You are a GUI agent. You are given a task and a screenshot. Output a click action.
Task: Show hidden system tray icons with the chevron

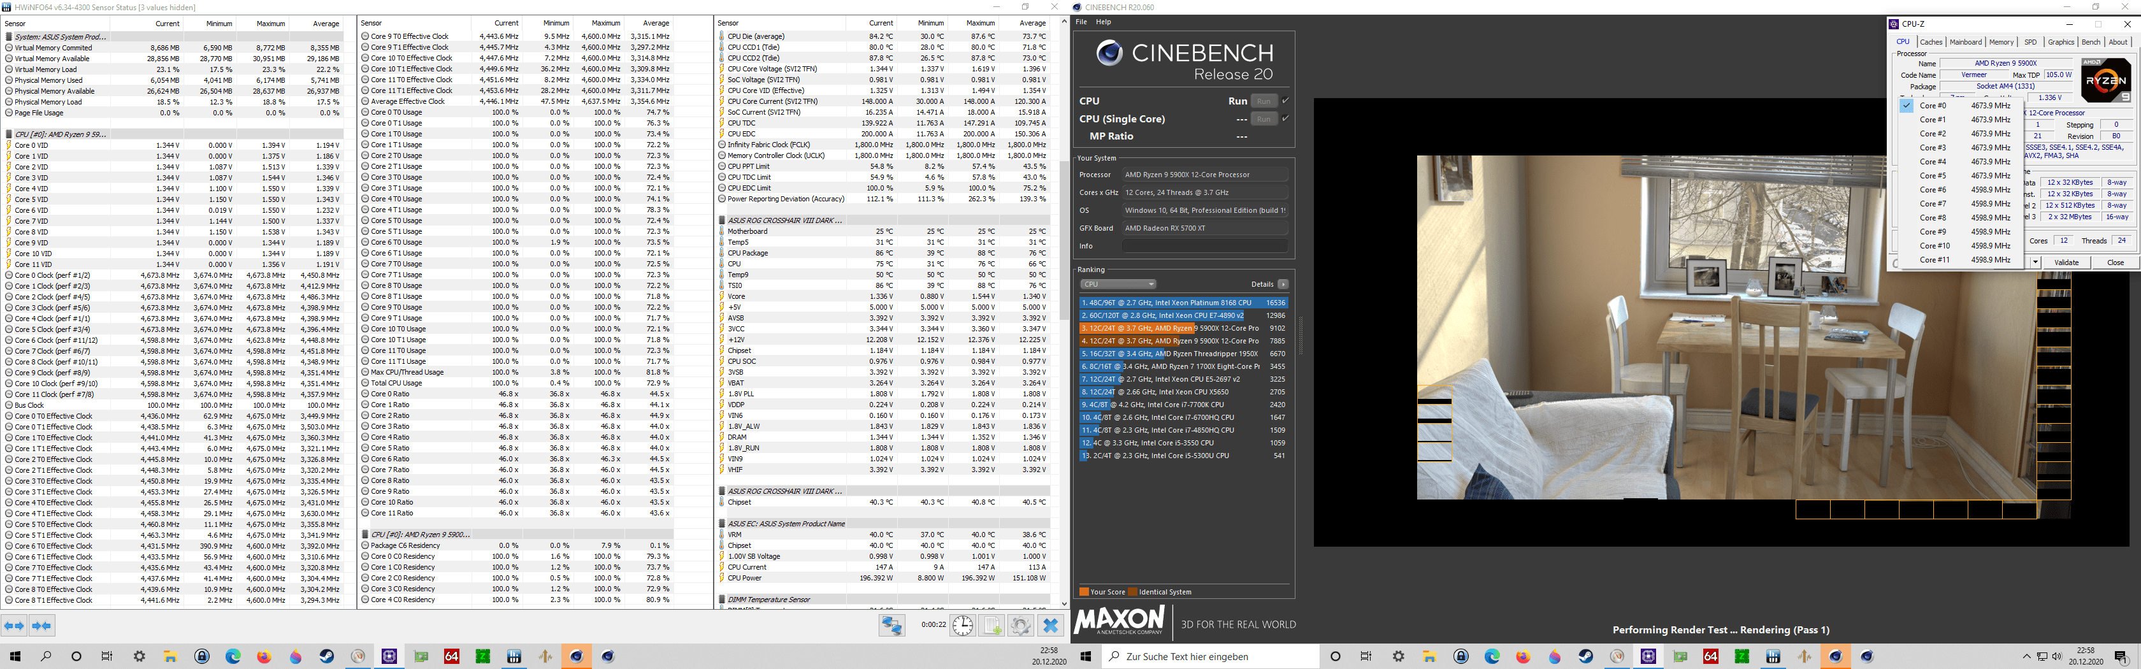(x=2026, y=656)
